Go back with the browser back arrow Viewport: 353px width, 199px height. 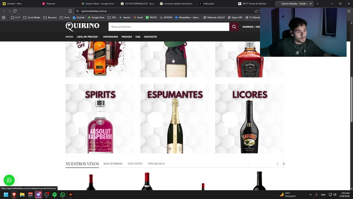[4, 11]
